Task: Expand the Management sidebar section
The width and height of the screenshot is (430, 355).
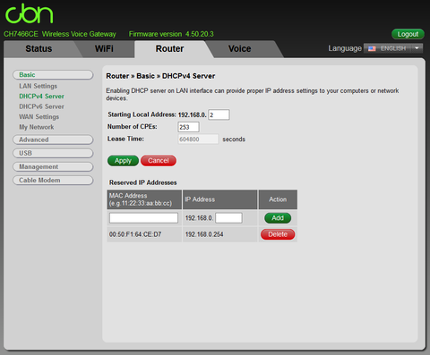Action: coord(53,166)
